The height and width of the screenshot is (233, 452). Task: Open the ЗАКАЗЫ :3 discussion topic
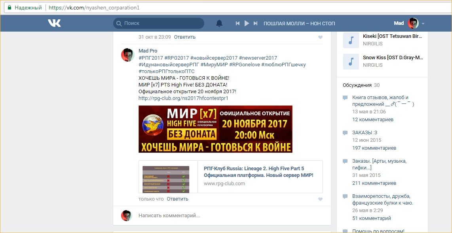(365, 133)
